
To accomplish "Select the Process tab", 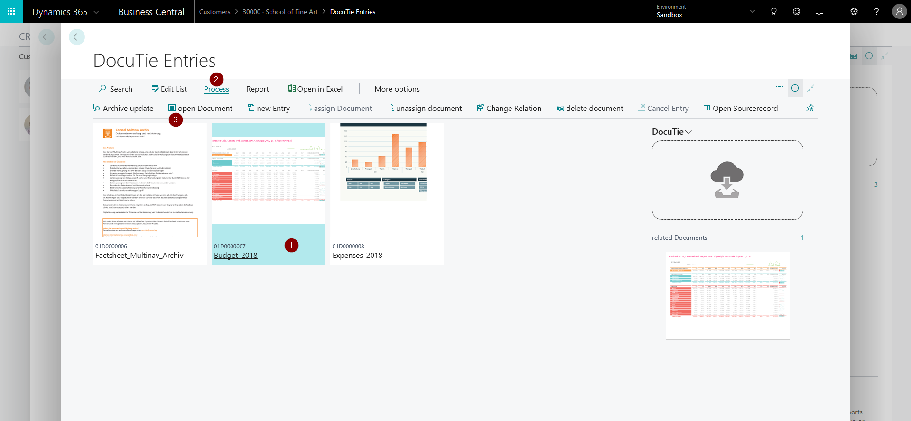I will (216, 89).
